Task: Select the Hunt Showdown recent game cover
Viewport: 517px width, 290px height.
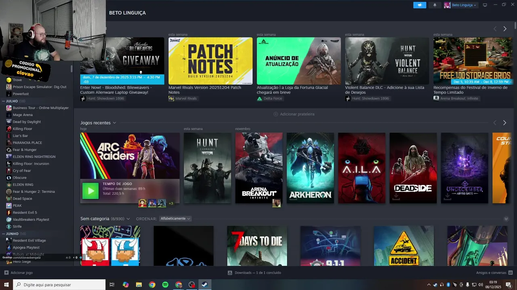Action: [x=208, y=168]
